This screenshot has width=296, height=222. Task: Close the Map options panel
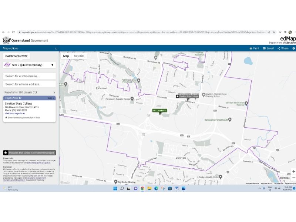[x=56, y=48]
